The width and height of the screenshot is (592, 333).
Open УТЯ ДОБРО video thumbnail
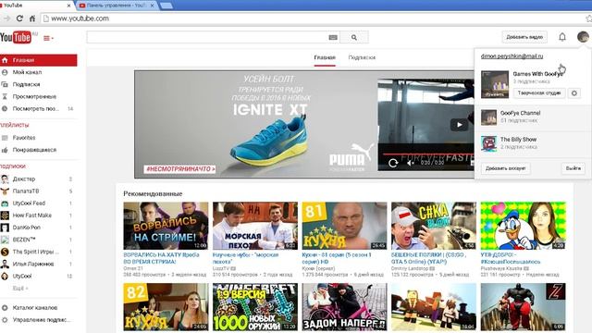pyautogui.click(x=524, y=226)
